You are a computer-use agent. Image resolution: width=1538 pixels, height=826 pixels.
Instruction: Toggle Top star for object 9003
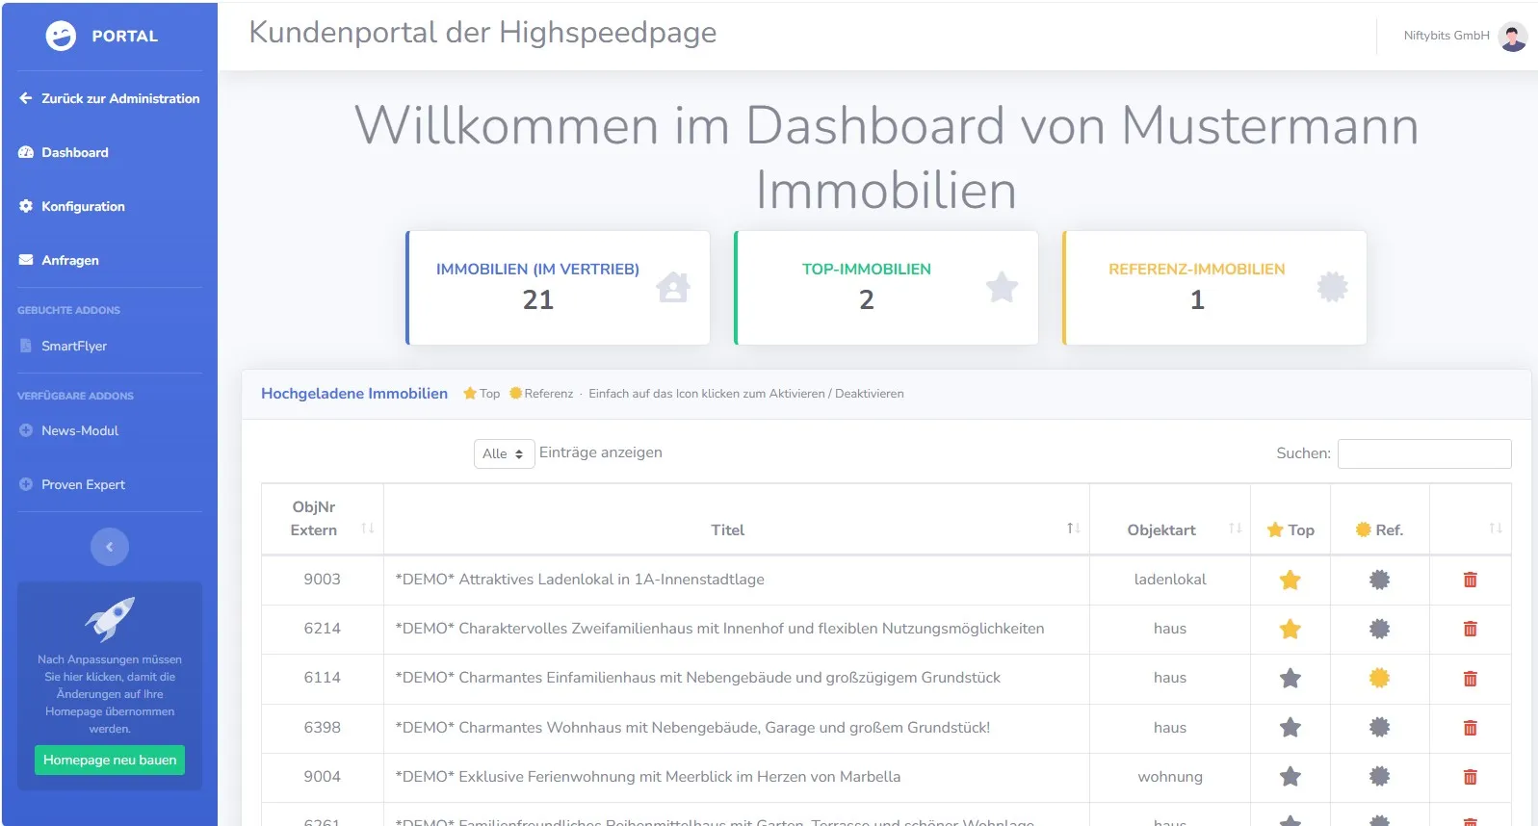tap(1290, 580)
